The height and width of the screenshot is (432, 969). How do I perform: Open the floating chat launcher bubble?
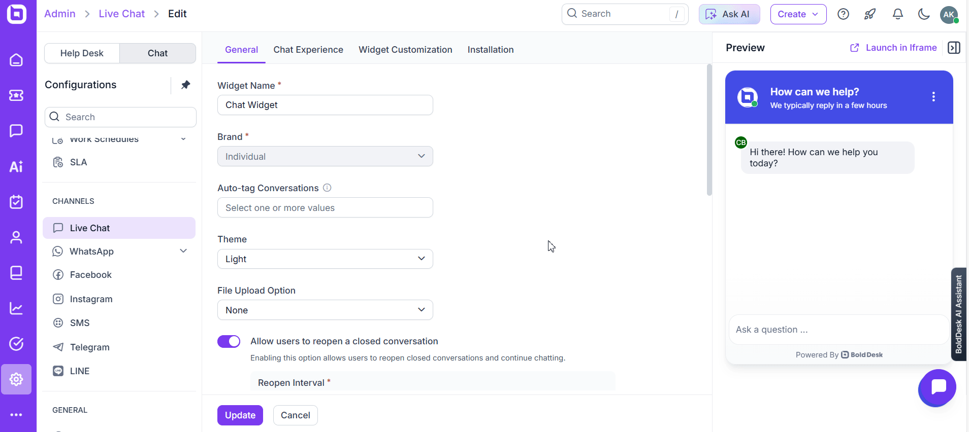937,388
